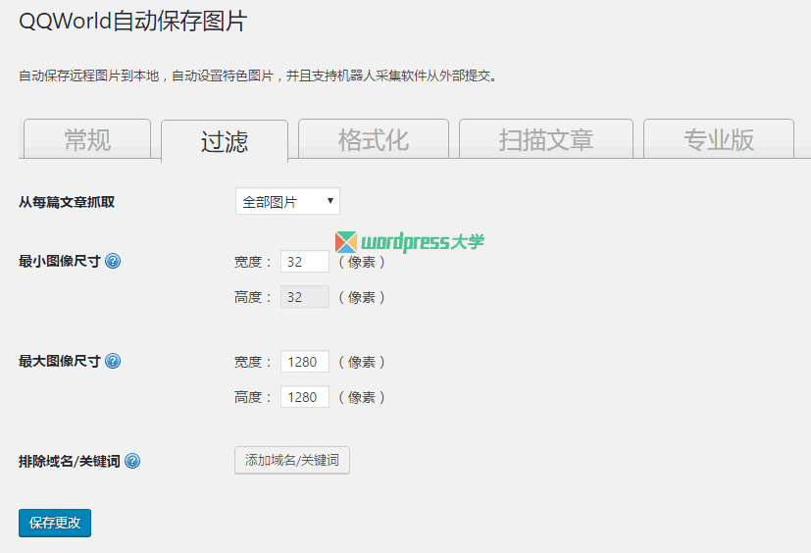Click the minimum 宽度 input field
Screen dimensions: 811x553
pyautogui.click(x=305, y=262)
